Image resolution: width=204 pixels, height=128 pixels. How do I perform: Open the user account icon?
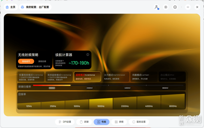tap(156, 7)
